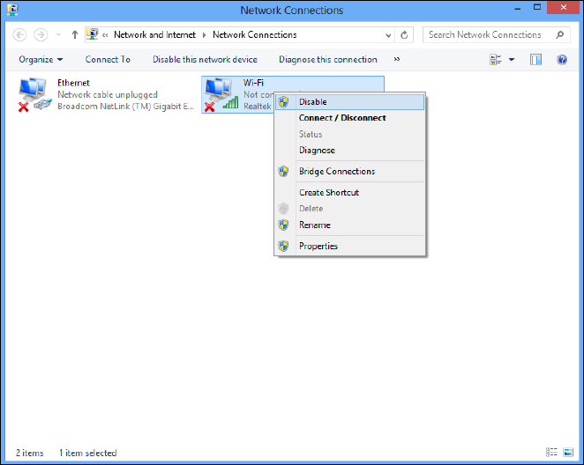Choose Properties in context menu
This screenshot has width=584, height=465.
(349, 246)
